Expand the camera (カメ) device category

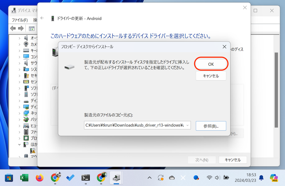coord(20,44)
